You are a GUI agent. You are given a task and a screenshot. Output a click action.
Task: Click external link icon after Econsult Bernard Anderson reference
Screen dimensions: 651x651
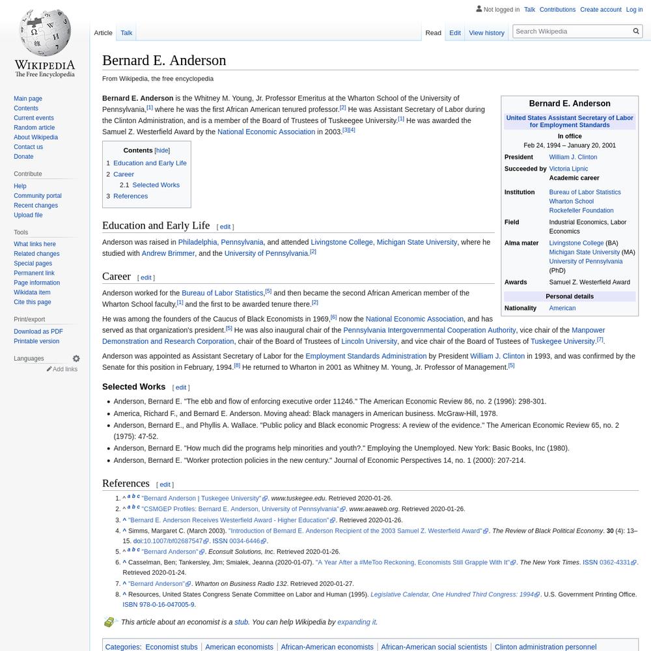(x=202, y=552)
